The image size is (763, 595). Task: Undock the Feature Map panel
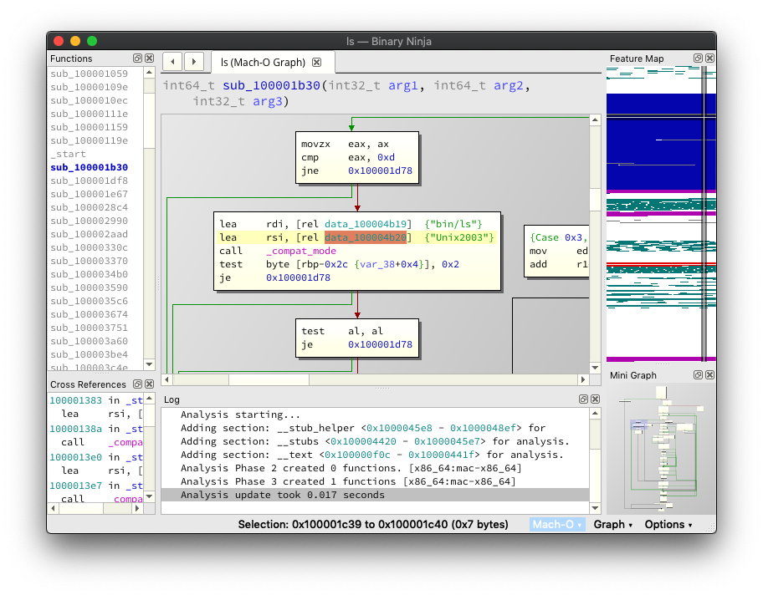pos(698,58)
